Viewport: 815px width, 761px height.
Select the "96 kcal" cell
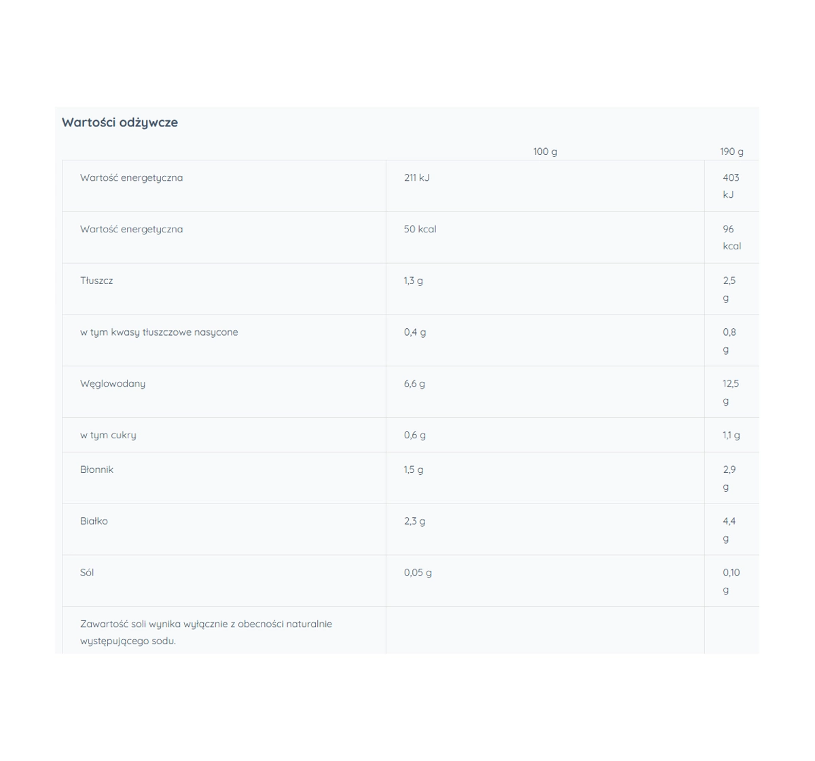(x=731, y=237)
